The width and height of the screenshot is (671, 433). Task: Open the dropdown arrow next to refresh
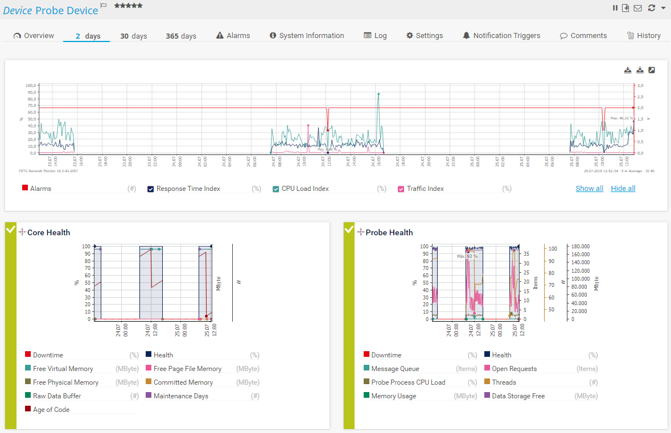click(x=663, y=9)
